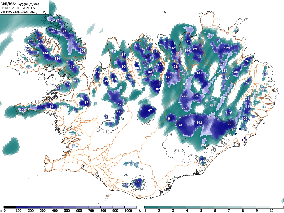
Task: Select the map value 82
Action: tap(150, 72)
